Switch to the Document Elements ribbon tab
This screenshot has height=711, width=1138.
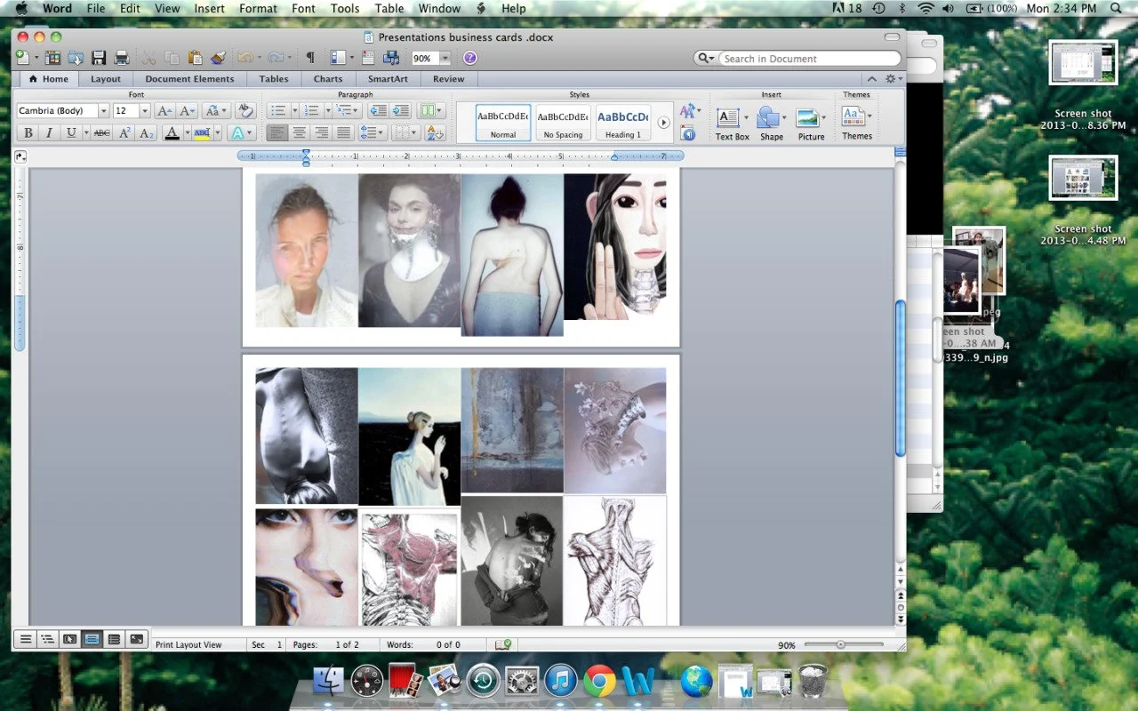click(189, 79)
